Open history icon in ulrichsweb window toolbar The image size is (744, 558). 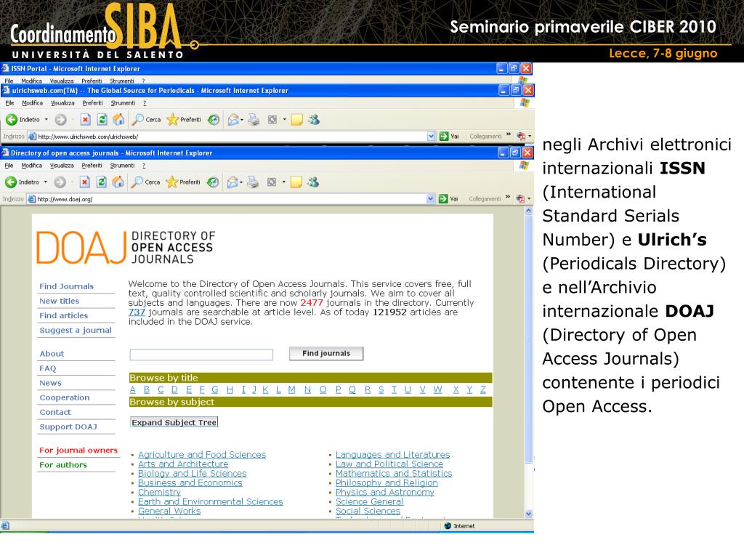[214, 120]
